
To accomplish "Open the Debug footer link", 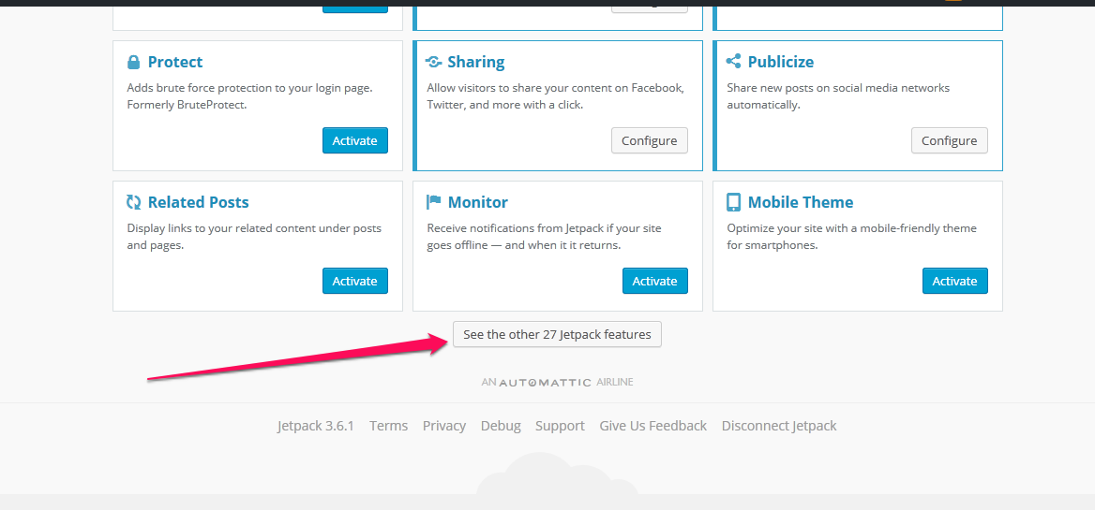I will [x=501, y=426].
